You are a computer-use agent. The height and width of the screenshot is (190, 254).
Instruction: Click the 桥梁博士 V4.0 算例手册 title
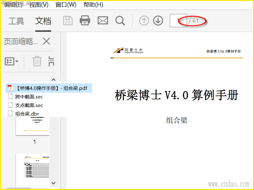pyautogui.click(x=177, y=95)
